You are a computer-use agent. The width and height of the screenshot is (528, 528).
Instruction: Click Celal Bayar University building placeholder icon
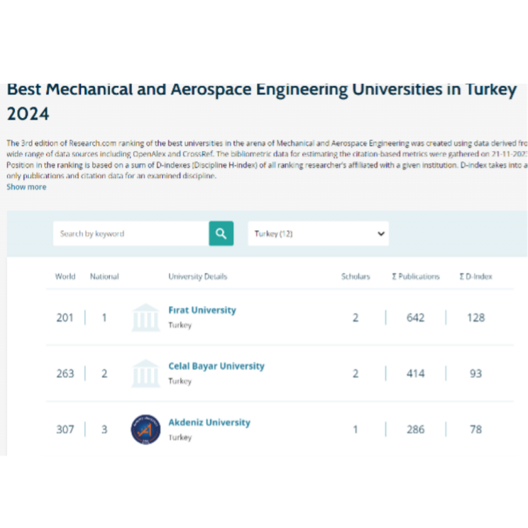146,373
